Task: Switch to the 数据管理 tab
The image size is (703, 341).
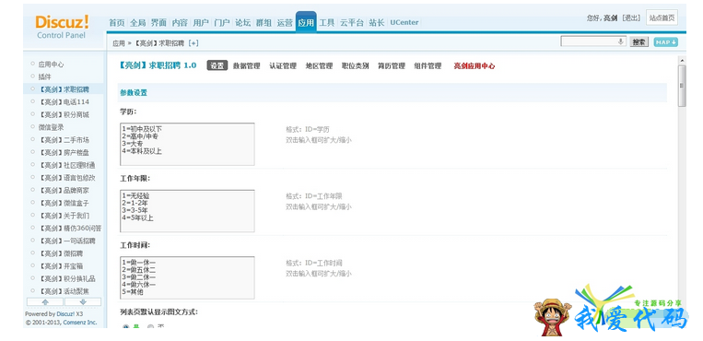Action: [x=247, y=66]
